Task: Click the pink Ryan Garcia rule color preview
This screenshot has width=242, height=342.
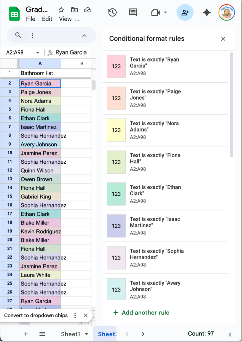Action: coord(116,66)
